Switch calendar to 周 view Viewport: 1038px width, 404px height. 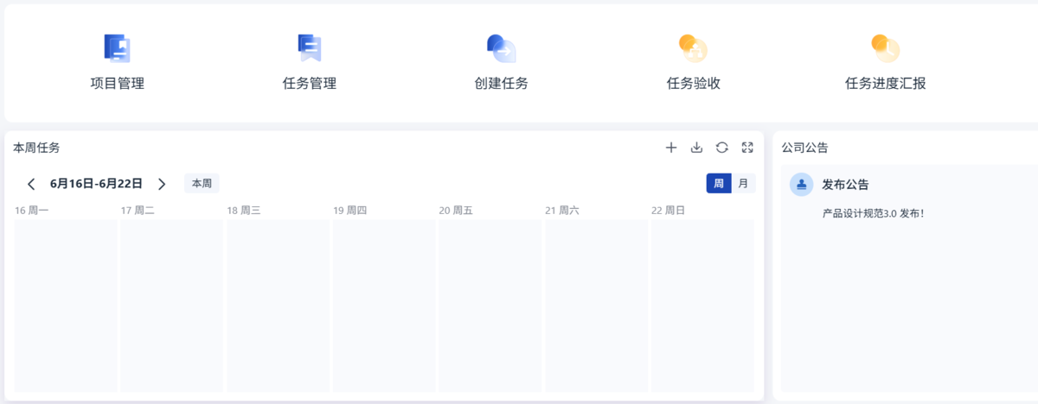[719, 184]
